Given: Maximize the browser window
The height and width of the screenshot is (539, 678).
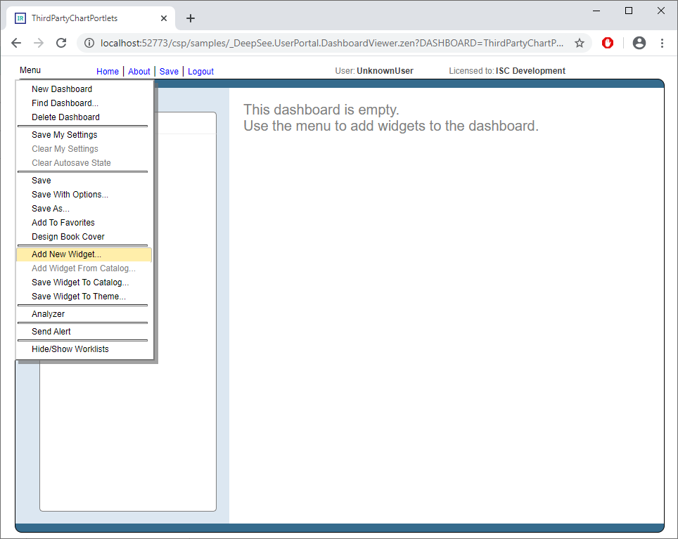Looking at the screenshot, I should 629,11.
